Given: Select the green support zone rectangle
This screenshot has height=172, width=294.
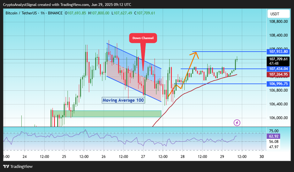Looking at the screenshot, I should coord(107,114).
